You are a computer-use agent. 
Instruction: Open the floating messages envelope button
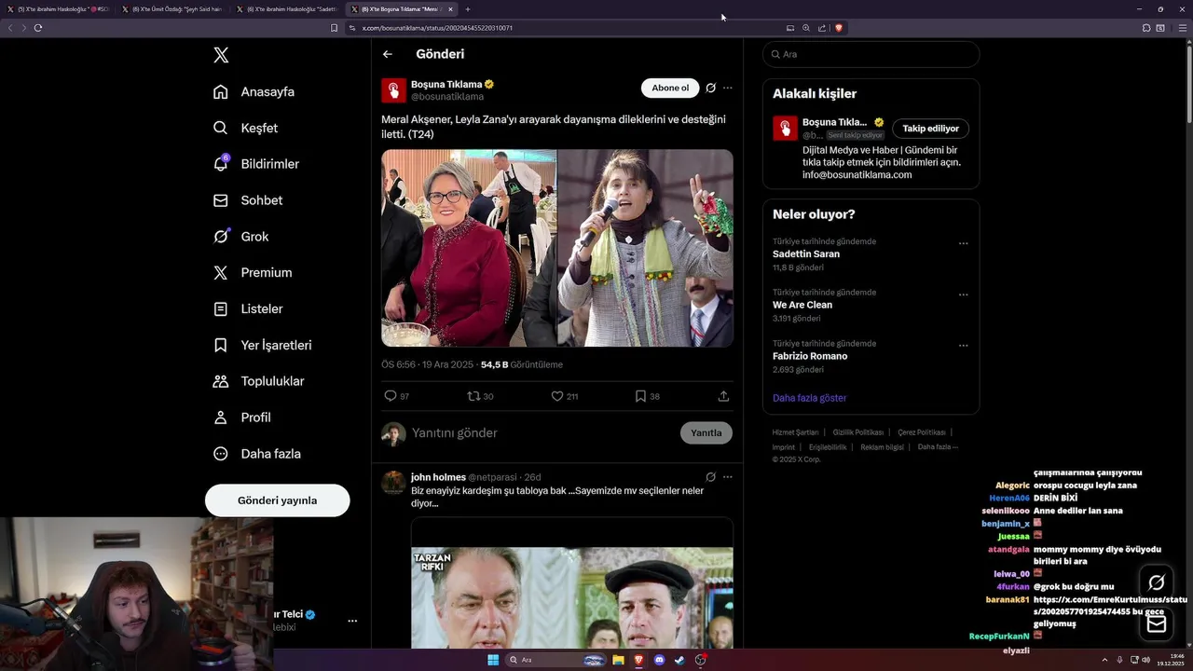point(1157,623)
